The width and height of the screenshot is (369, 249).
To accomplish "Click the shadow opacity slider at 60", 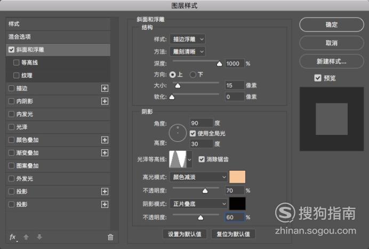I will coord(200,218).
